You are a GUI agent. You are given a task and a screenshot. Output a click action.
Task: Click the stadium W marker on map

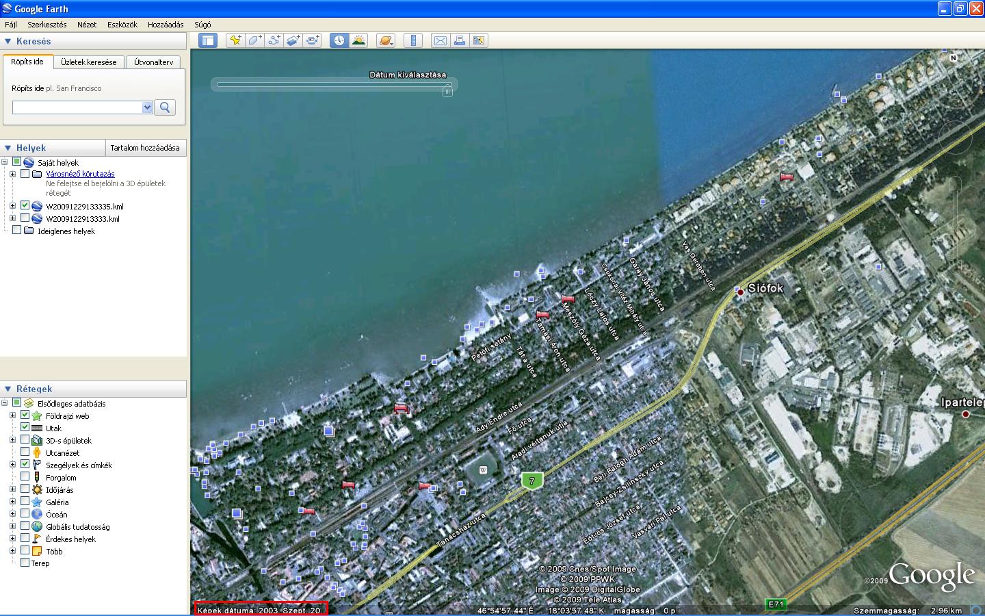(x=483, y=470)
